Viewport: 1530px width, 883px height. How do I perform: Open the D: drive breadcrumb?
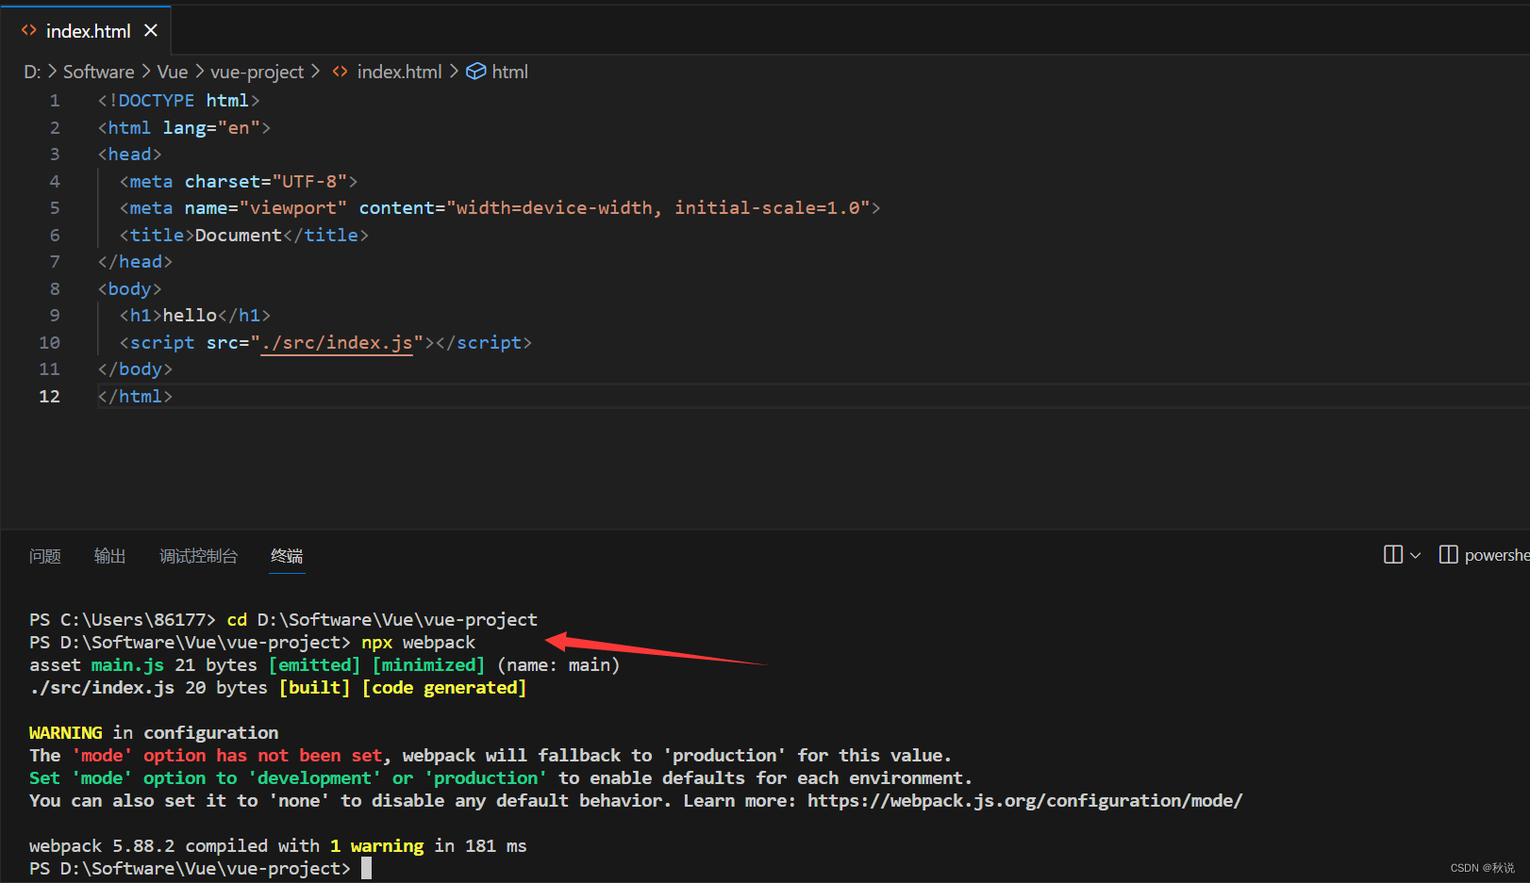tap(32, 72)
